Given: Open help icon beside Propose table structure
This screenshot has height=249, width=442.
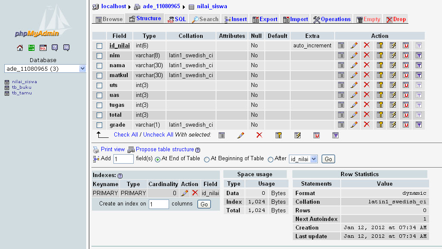Looking at the screenshot, I should (197, 150).
